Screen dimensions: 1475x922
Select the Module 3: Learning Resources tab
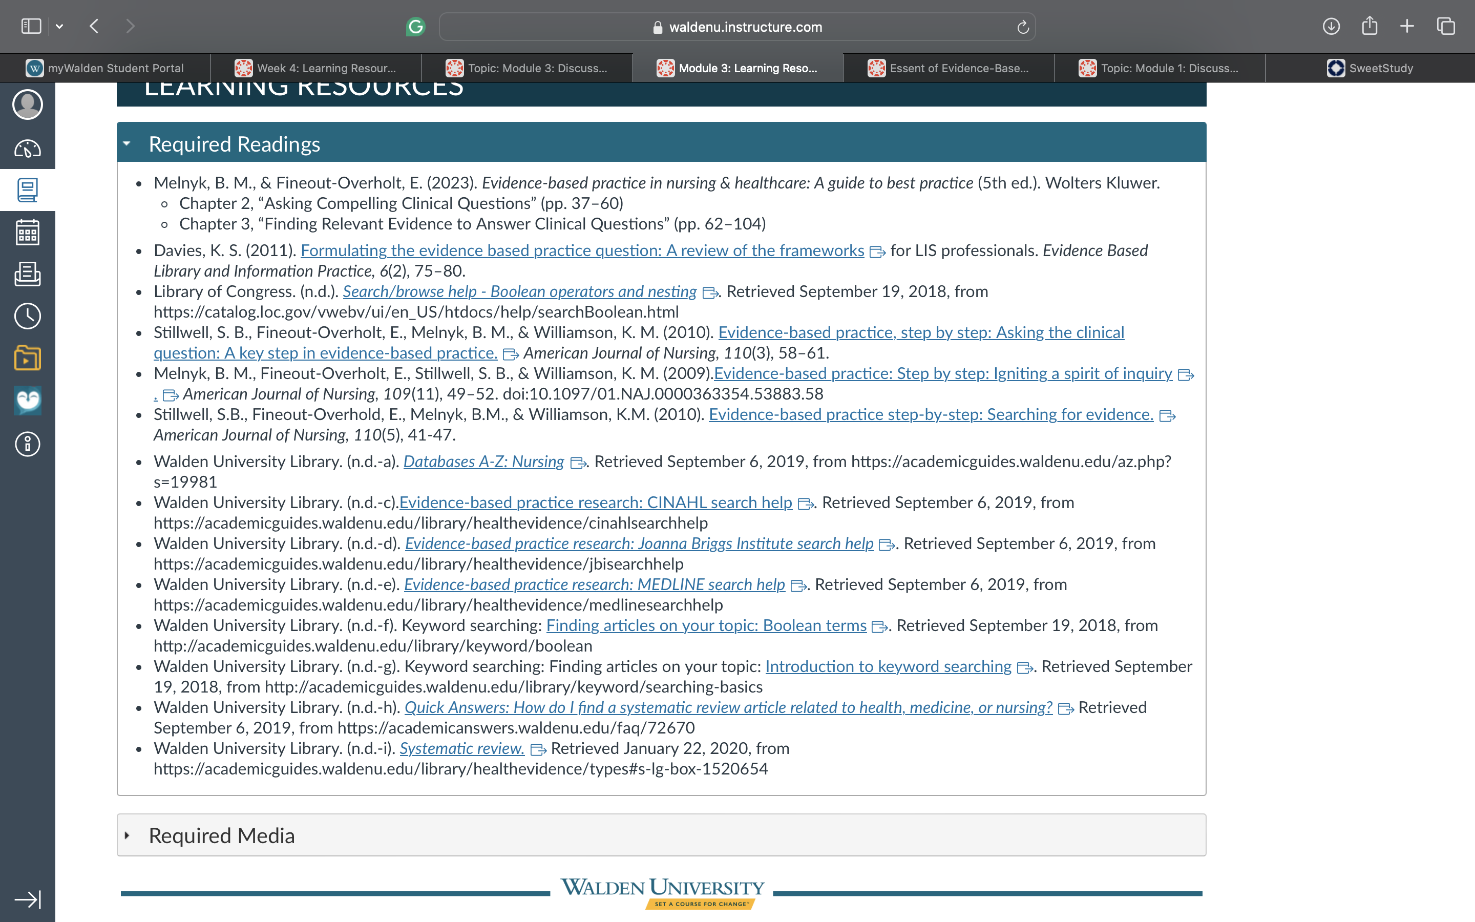737,68
